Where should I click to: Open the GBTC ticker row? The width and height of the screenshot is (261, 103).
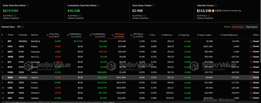pyautogui.click(x=10, y=52)
